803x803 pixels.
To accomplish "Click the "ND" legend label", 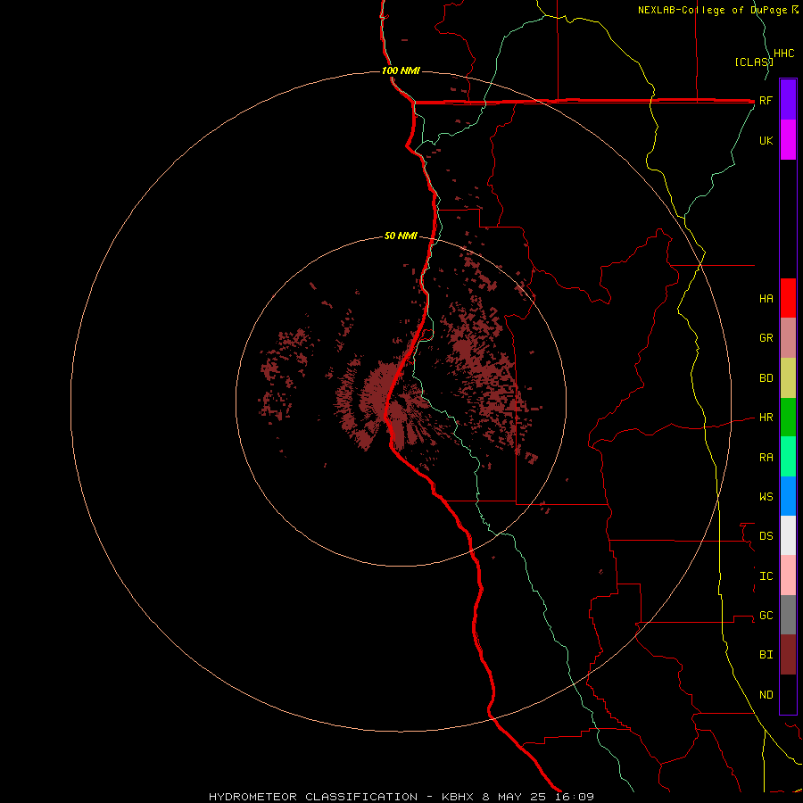I will 766,694.
